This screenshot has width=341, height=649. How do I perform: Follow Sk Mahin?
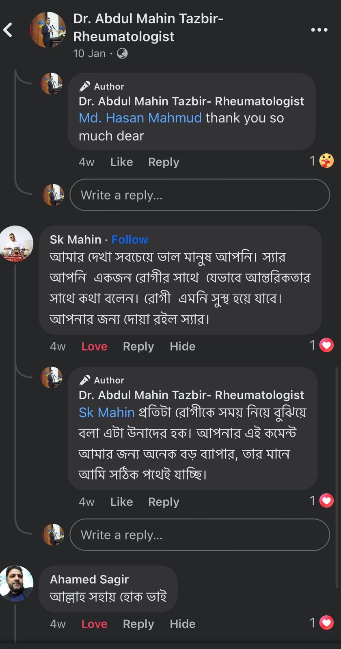(x=129, y=240)
